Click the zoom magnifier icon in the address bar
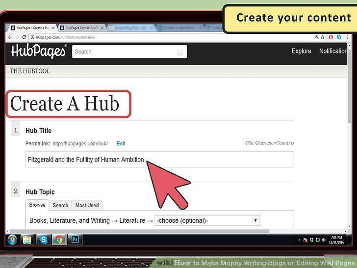 point(317,37)
